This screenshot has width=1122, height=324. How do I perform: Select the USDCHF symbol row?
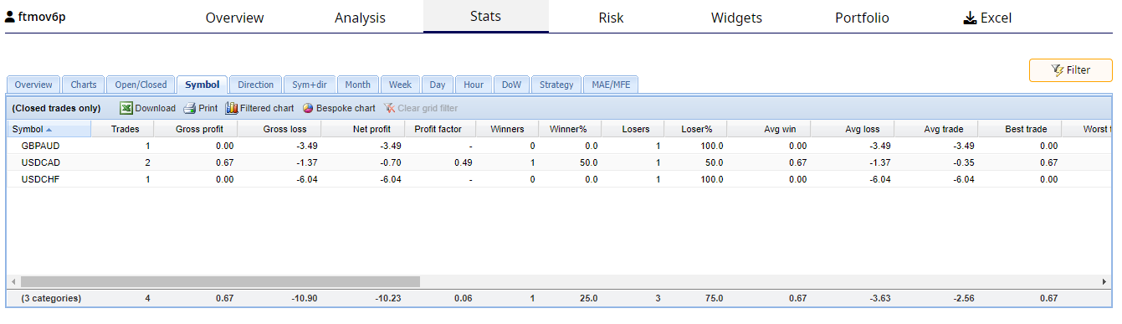click(x=559, y=179)
